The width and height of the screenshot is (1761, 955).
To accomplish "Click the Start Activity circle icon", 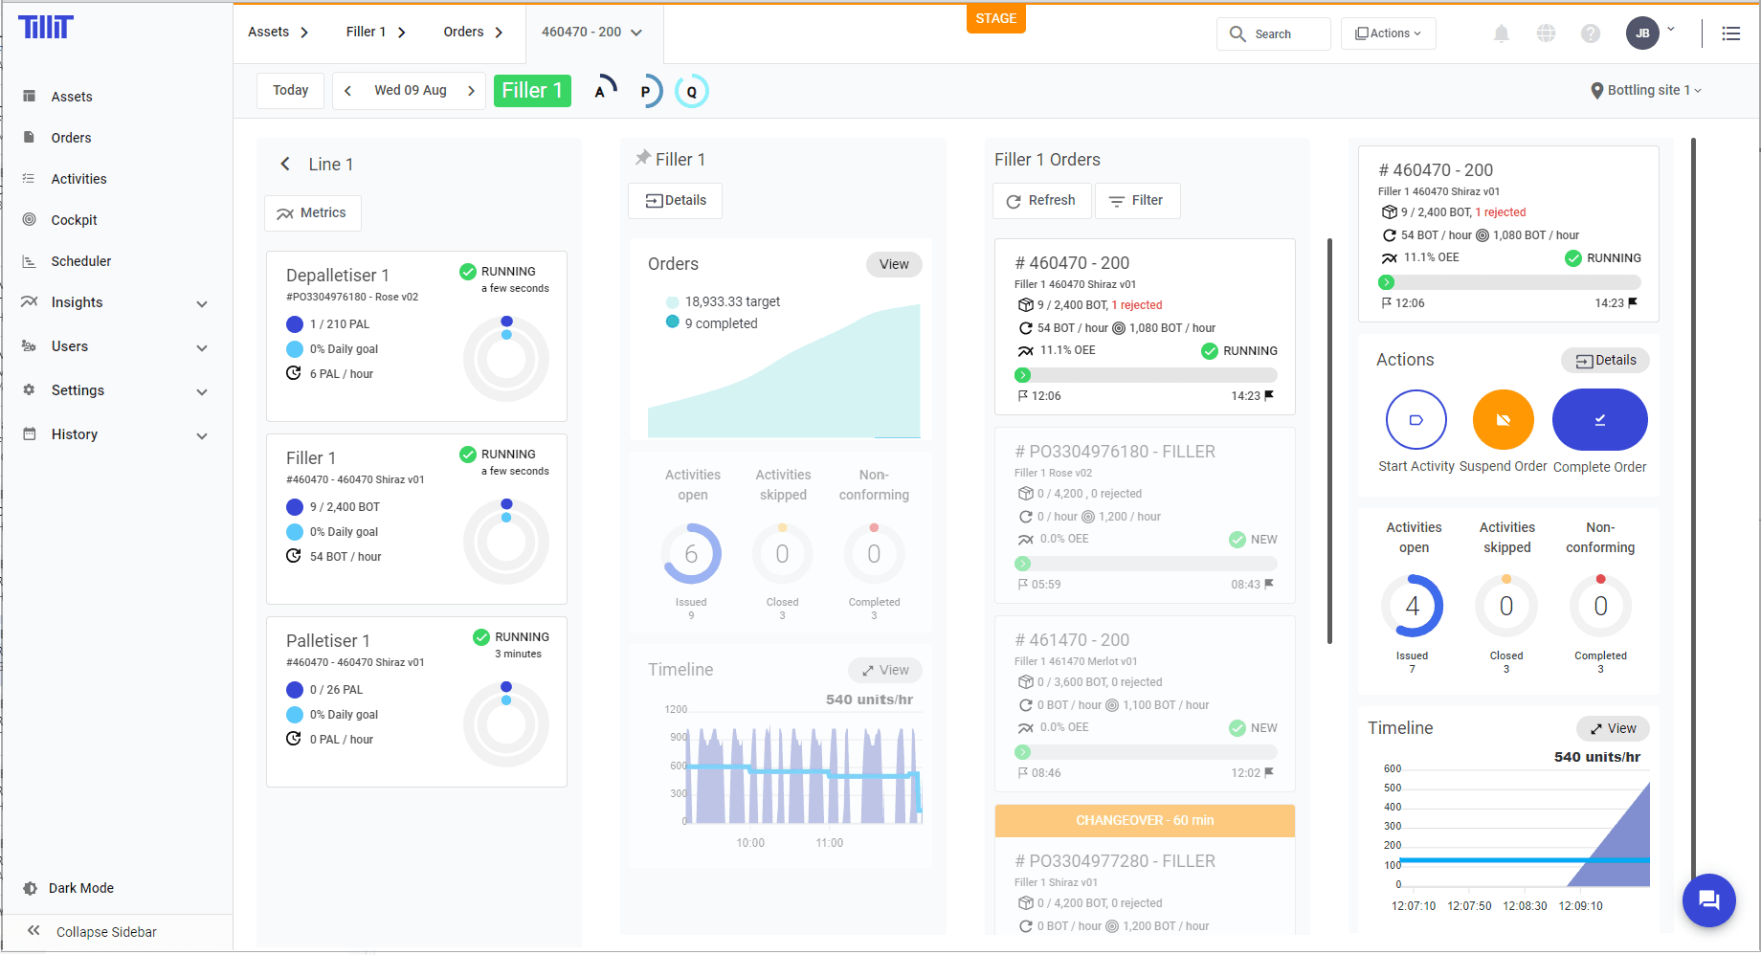I will pyautogui.click(x=1415, y=419).
